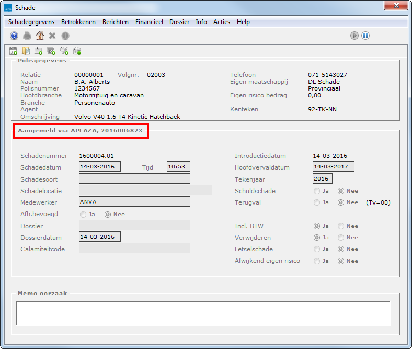The height and width of the screenshot is (349, 412).
Task: Open the Schadegegevens menu
Action: (31, 22)
